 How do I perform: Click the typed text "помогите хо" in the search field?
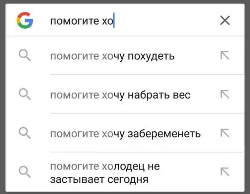point(81,20)
